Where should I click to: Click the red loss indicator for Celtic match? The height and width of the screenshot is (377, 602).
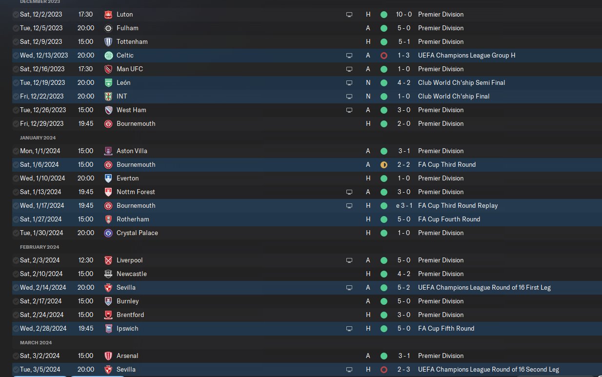[384, 56]
